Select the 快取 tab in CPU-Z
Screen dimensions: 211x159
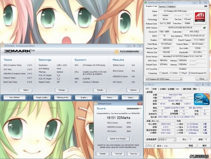[x=155, y=89]
